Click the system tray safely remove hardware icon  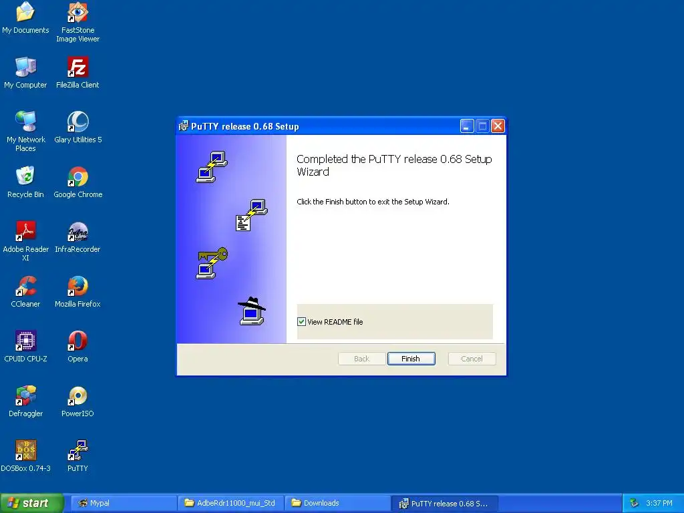pyautogui.click(x=634, y=503)
